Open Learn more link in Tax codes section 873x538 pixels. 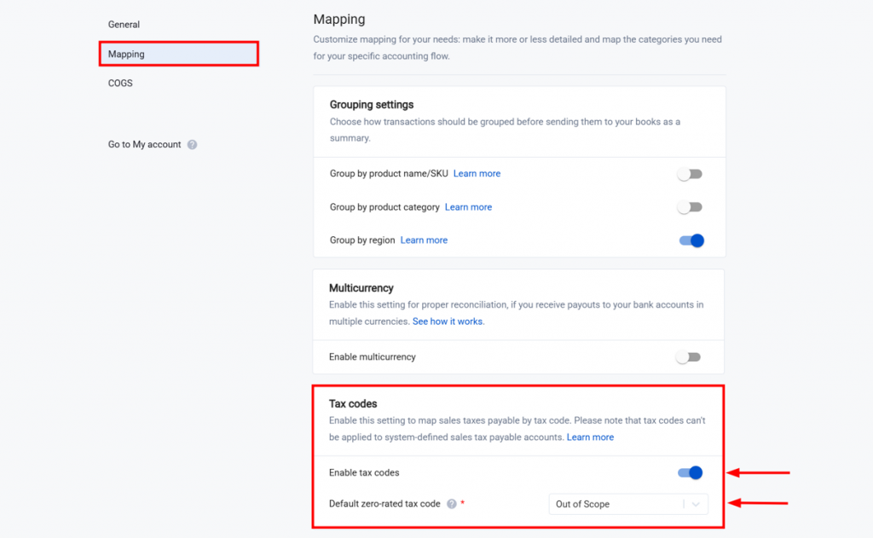[x=590, y=437]
